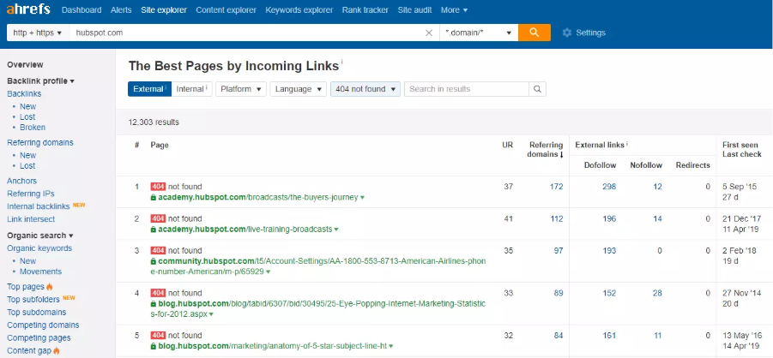The height and width of the screenshot is (358, 773).
Task: Go to Site audit in the top navigation
Action: [x=417, y=10]
